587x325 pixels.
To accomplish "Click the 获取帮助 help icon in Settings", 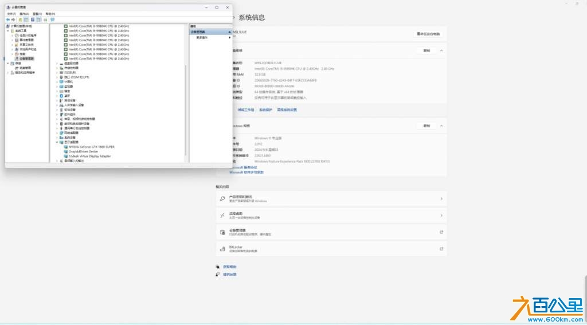I will (x=217, y=267).
